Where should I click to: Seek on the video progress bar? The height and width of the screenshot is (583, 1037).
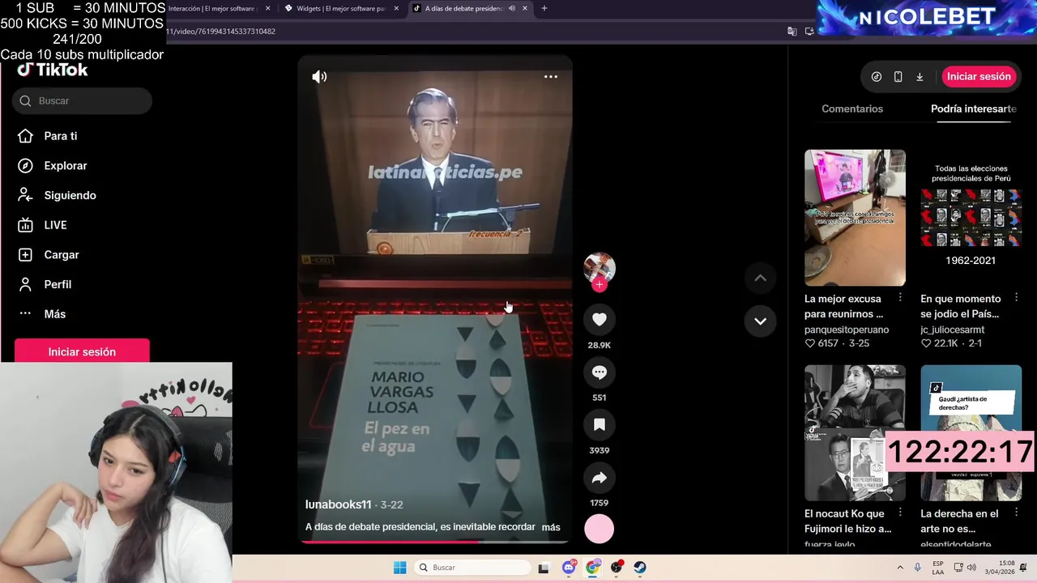pos(435,541)
